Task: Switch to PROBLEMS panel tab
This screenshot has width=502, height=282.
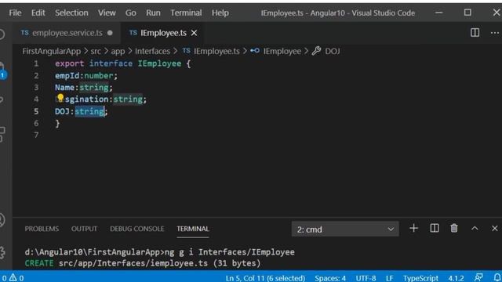Action: (42, 229)
